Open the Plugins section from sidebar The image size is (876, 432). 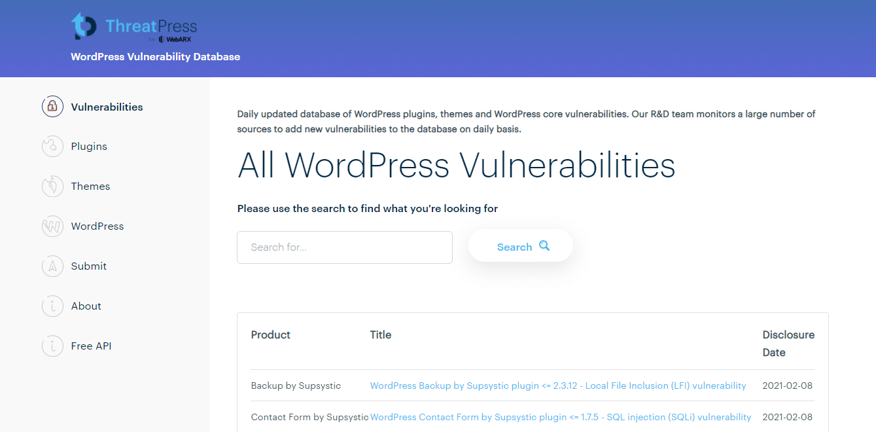pos(89,146)
